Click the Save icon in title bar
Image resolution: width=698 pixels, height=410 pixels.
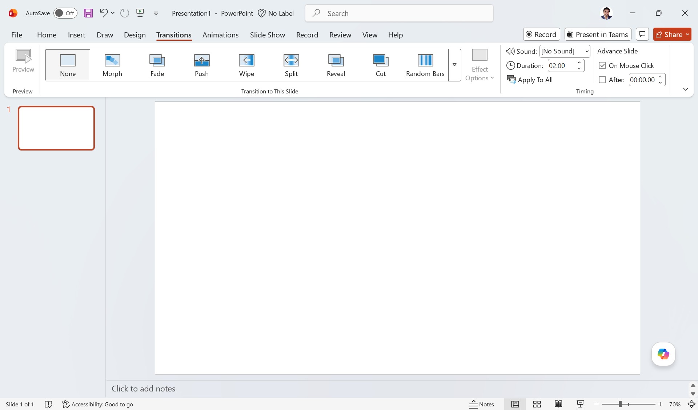pos(88,13)
